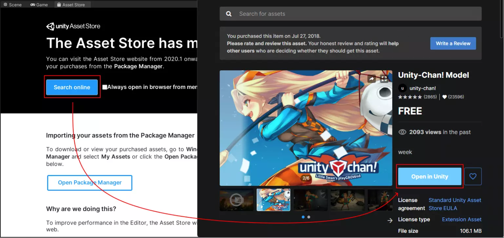
Task: Click the Write a Review button
Action: (x=453, y=43)
